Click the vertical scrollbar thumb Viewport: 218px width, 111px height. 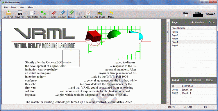click(168, 32)
